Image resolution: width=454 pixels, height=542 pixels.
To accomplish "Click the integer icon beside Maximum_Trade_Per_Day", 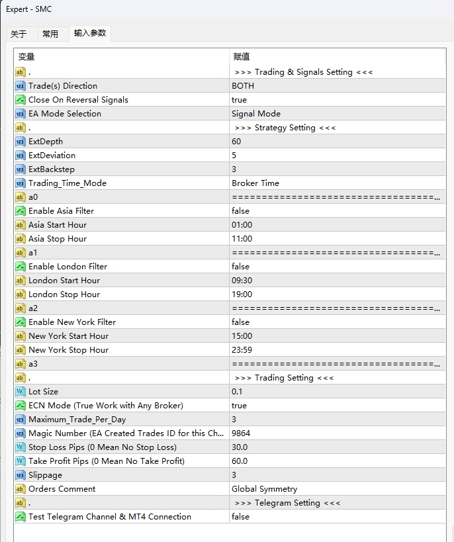I will [21, 420].
